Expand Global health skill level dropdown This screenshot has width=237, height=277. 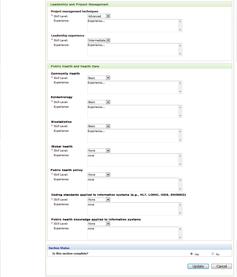(99, 150)
